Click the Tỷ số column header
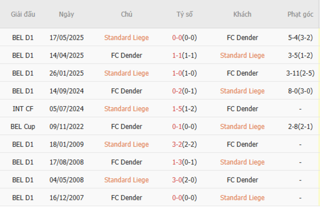 pos(185,14)
